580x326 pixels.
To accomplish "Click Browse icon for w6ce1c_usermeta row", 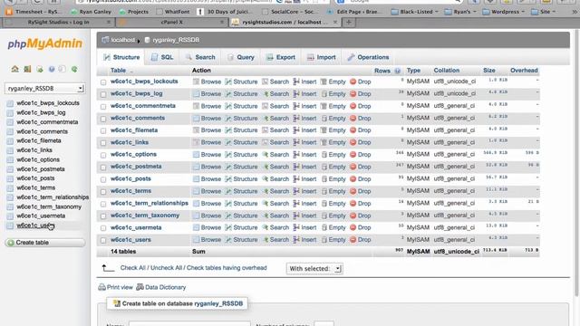I will point(196,227).
